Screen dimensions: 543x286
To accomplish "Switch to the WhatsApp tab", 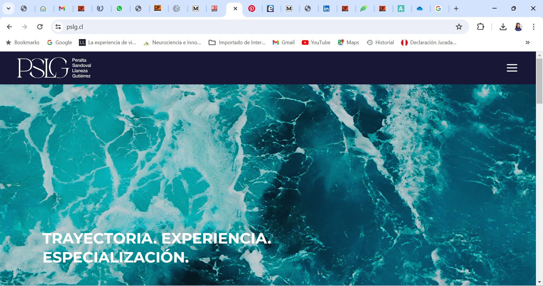I will 119,8.
